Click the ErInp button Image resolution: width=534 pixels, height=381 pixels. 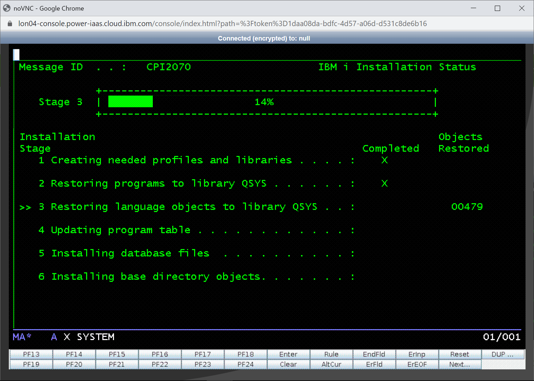click(x=417, y=354)
